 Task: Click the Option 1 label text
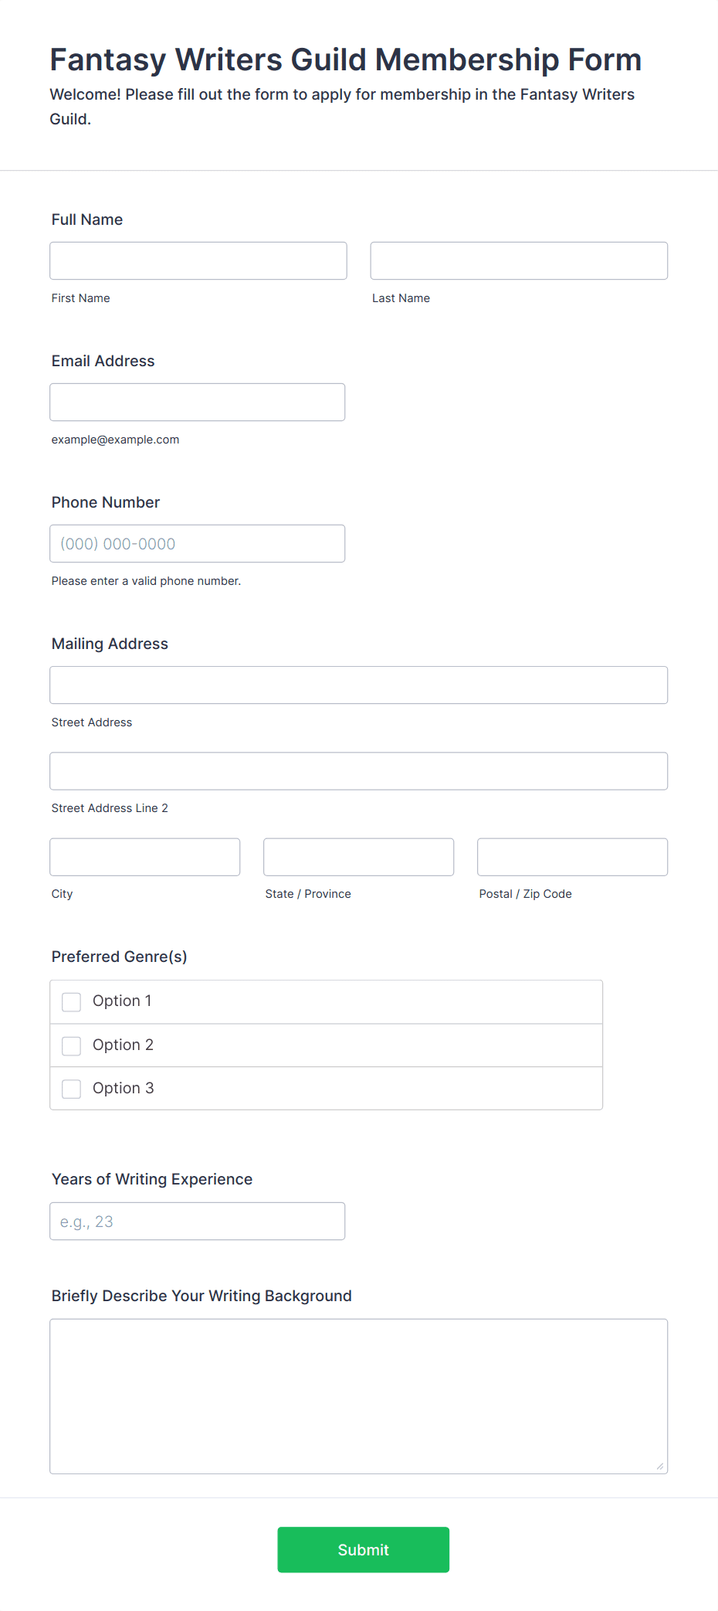pyautogui.click(x=122, y=1001)
